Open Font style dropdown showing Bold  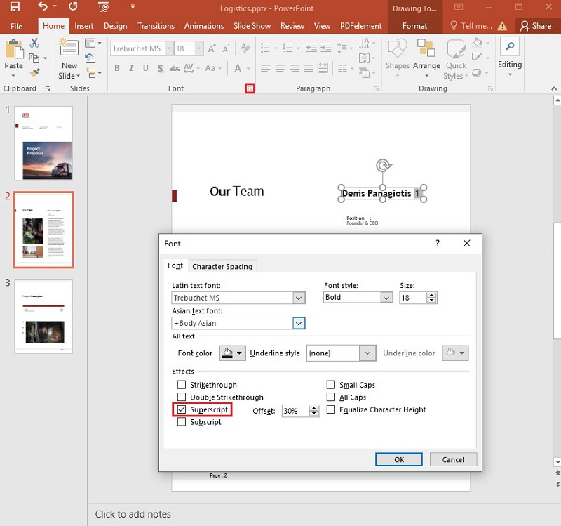[386, 297]
